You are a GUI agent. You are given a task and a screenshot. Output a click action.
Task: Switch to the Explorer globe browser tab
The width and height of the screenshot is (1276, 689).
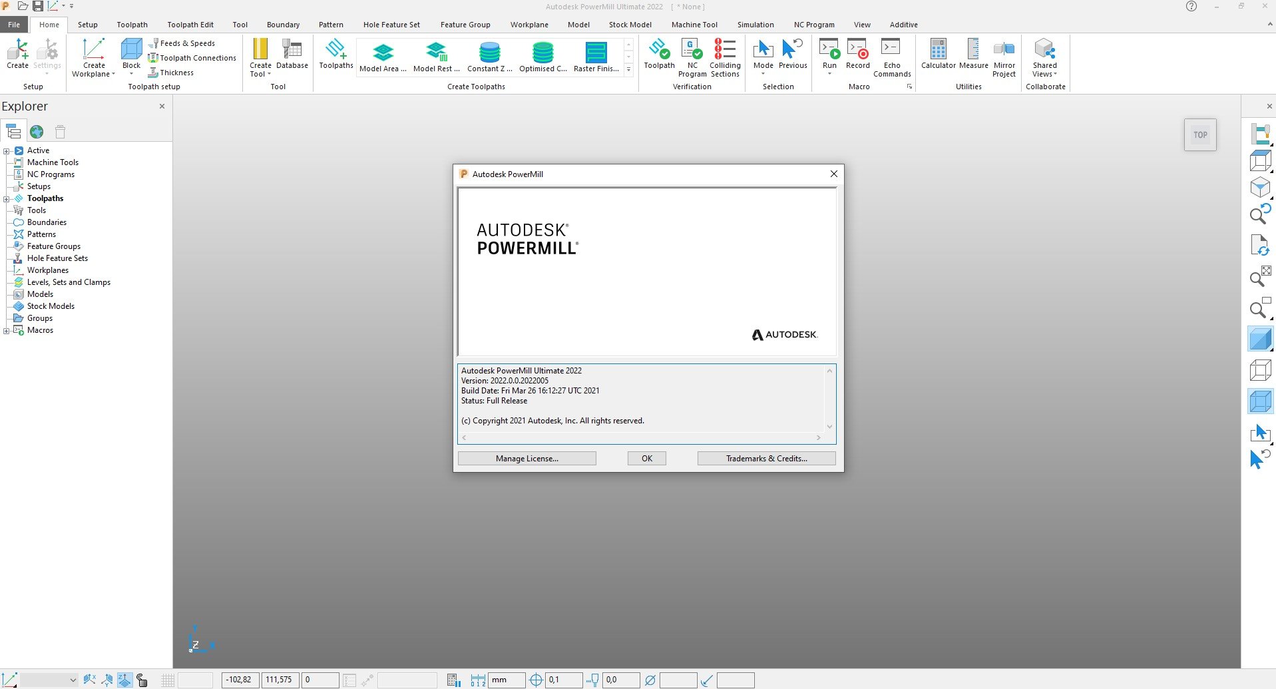(37, 132)
